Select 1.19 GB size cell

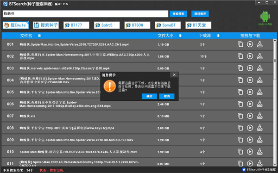163,44
